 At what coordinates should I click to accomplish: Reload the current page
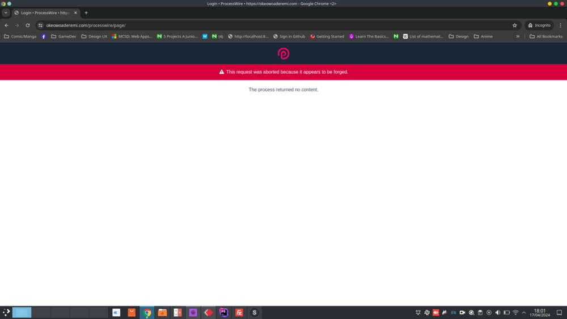click(x=27, y=26)
